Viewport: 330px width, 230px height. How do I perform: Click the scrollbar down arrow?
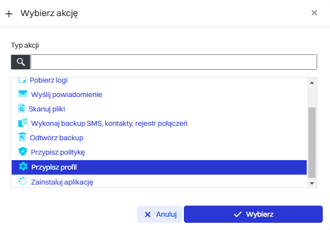(x=312, y=183)
